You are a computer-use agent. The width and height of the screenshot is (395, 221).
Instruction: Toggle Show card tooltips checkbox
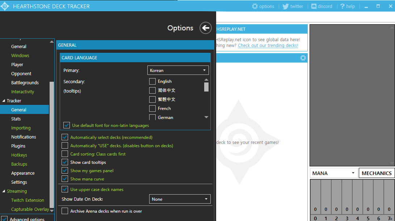pos(65,162)
